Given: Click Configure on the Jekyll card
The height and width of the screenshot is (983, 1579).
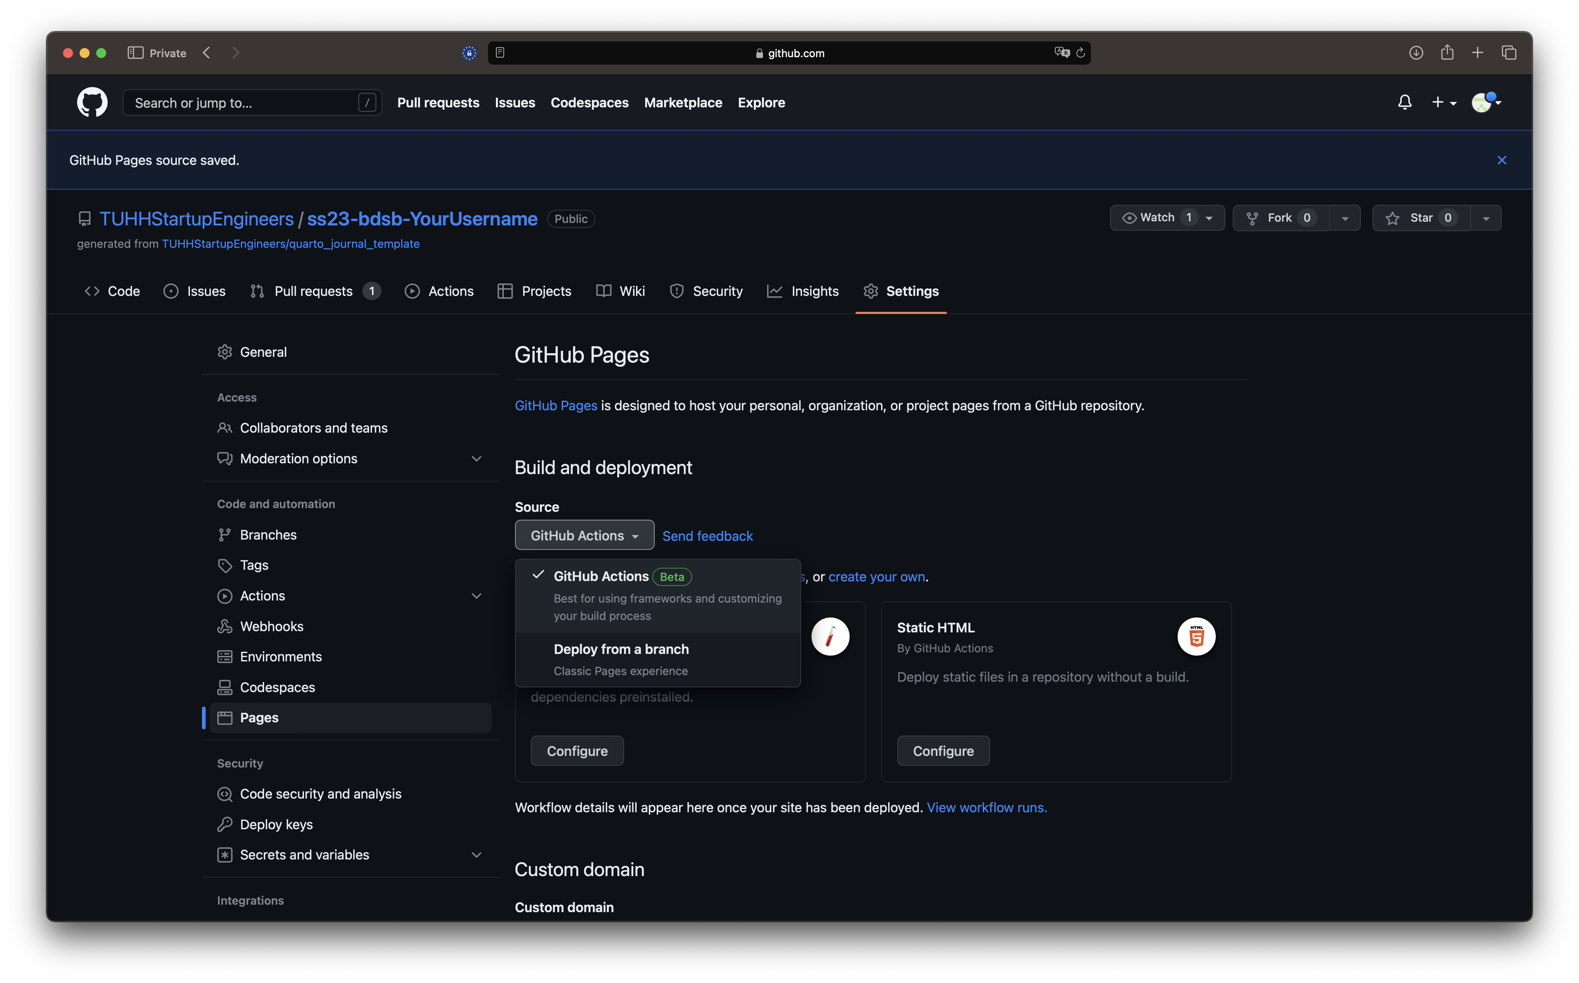Looking at the screenshot, I should (x=577, y=751).
